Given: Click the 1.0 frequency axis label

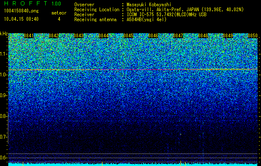Looking at the screenshot, I should tap(3, 75).
